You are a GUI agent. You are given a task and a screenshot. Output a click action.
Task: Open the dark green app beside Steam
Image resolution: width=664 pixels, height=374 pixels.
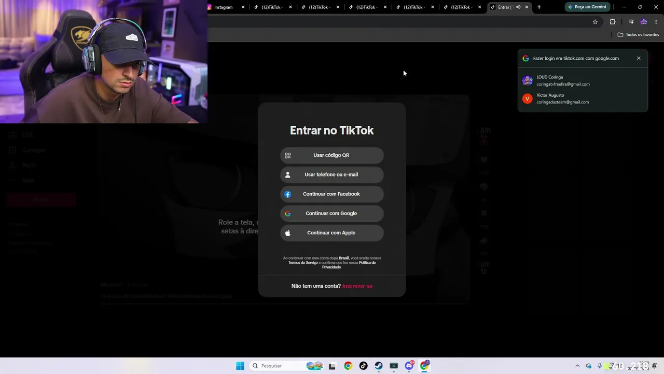pyautogui.click(x=394, y=366)
